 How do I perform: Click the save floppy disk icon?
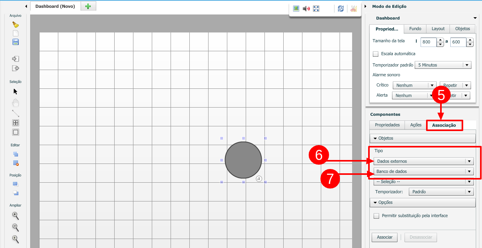click(16, 42)
